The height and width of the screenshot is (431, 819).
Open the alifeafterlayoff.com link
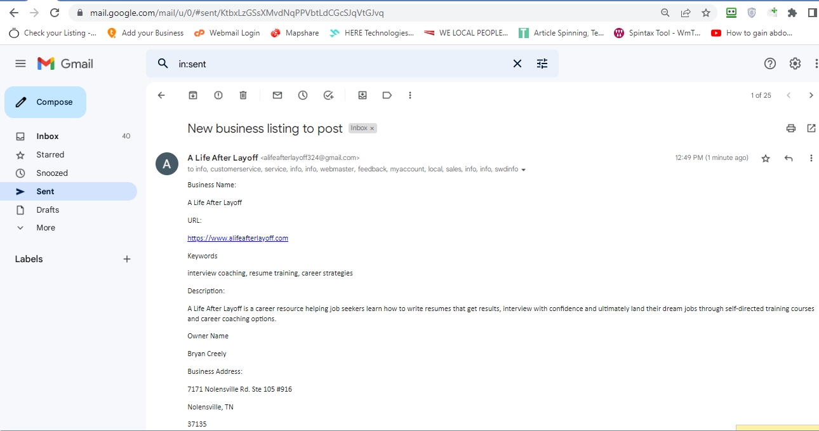tap(237, 238)
